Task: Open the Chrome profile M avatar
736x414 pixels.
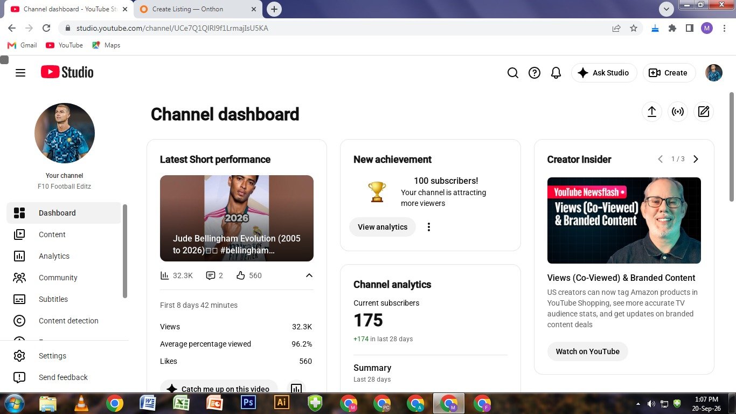Action: pos(706,28)
